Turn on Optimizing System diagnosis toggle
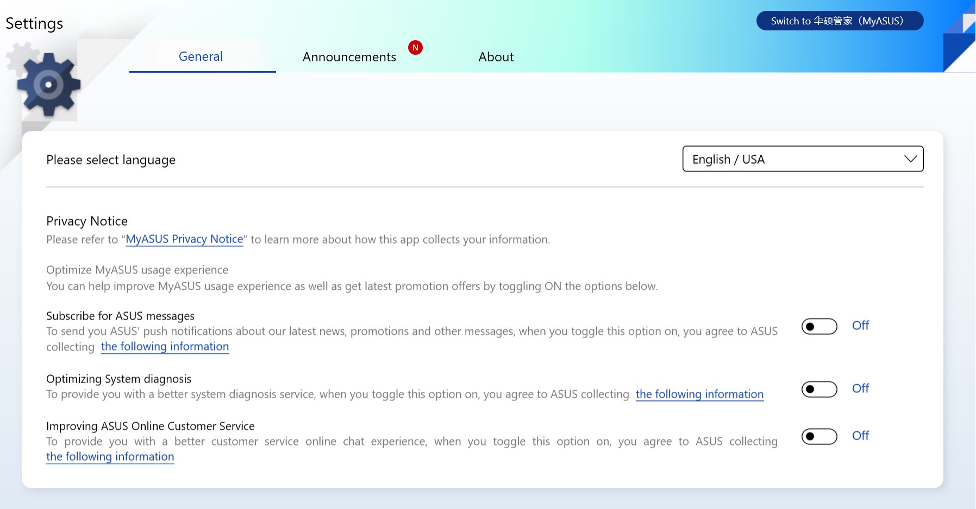This screenshot has height=509, width=976. [819, 389]
